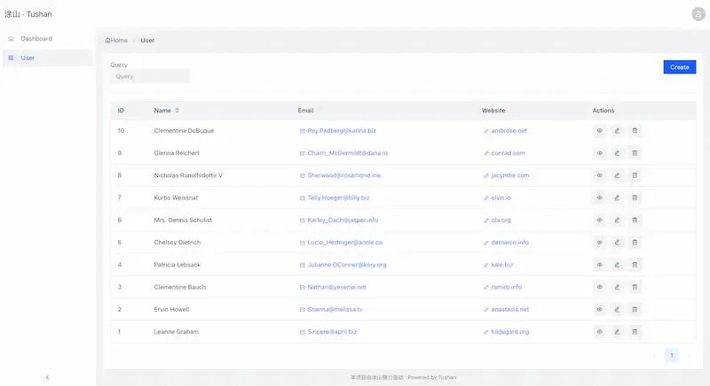The image size is (710, 386).
Task: Open the user avatar menu
Action: (698, 14)
